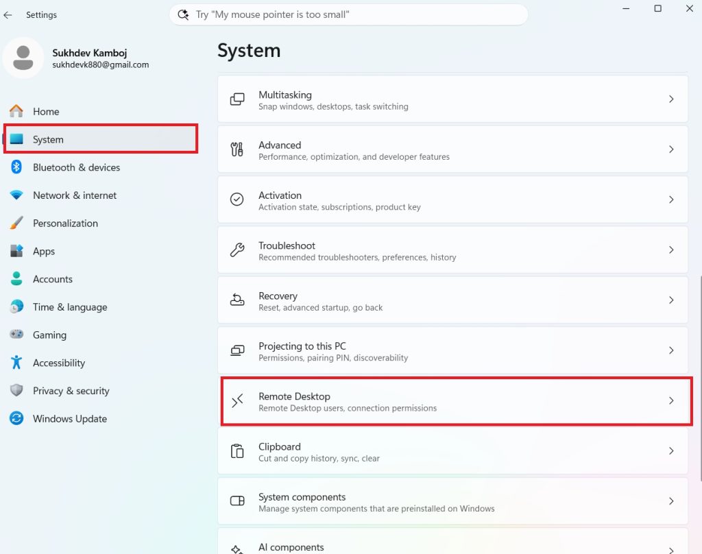Open Accessibility label in the sidebar
Screen dimensions: 702x554
pyautogui.click(x=59, y=363)
